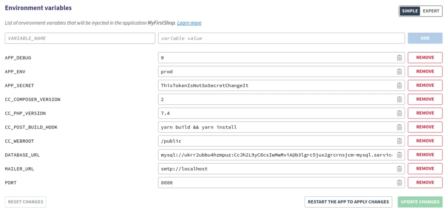Viewport: 445px width, 211px height.
Task: Focus the VARIABLE_NAME input field
Action: pos(80,38)
